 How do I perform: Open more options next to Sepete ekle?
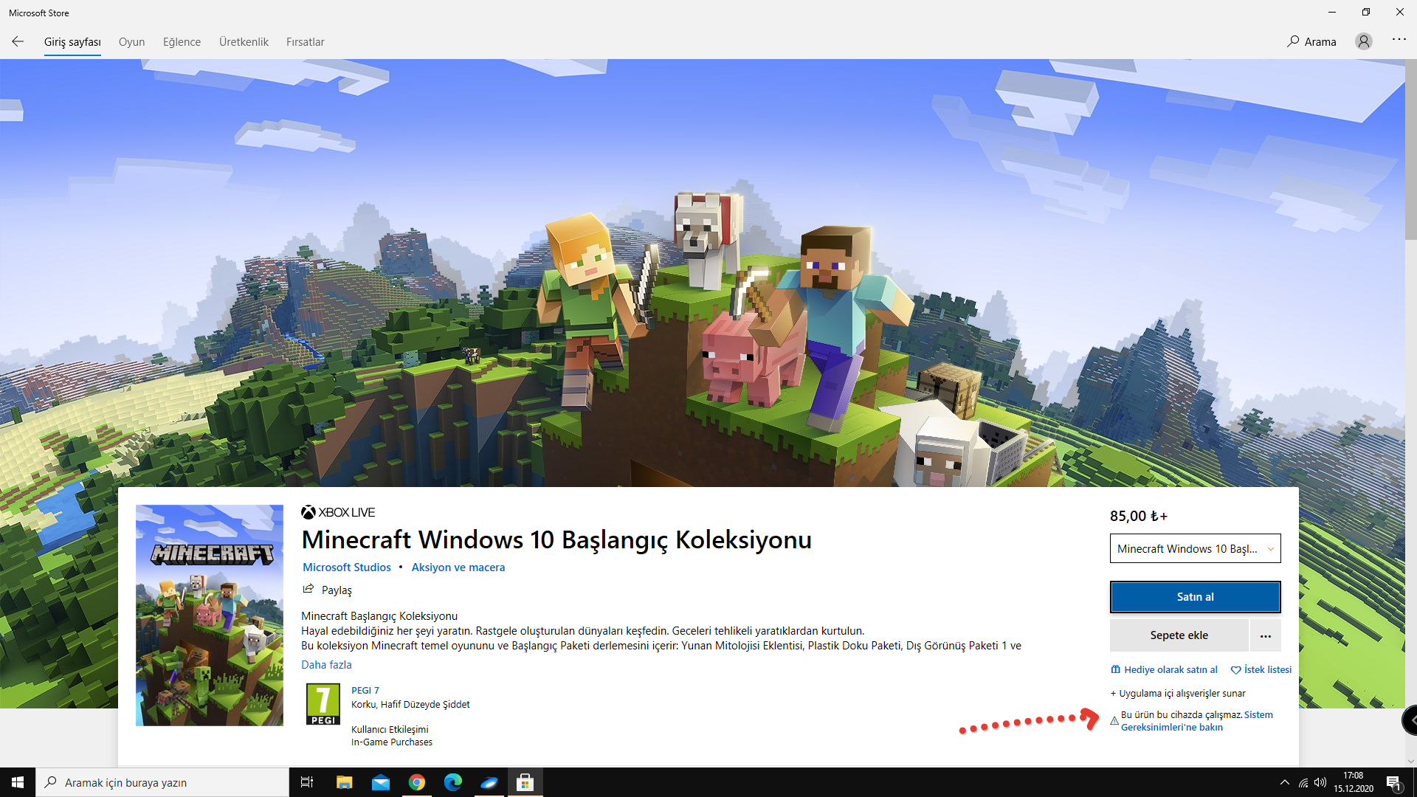1266,635
